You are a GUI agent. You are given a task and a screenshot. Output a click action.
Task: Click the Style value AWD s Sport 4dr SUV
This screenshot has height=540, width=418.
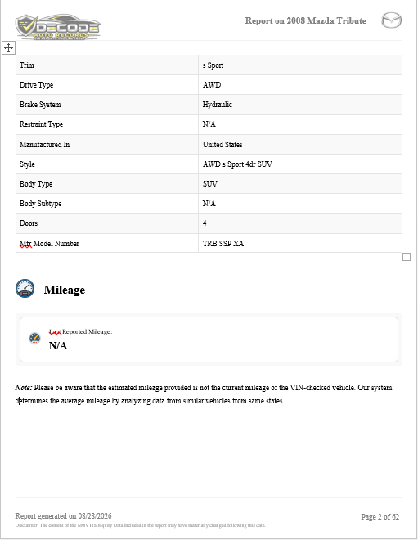(237, 164)
